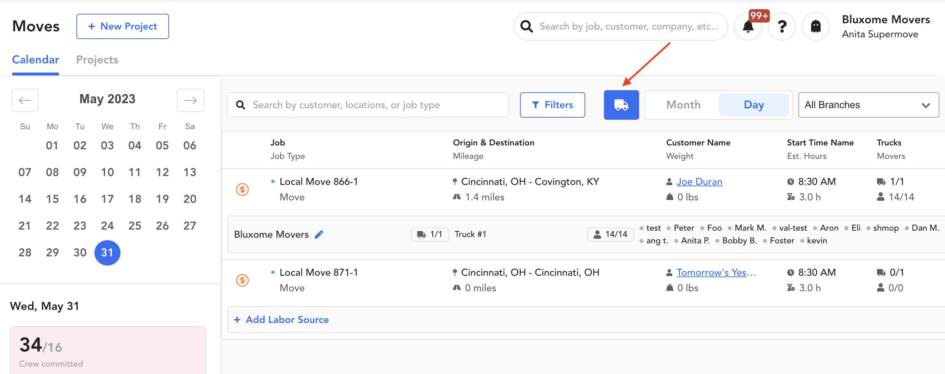Click Add Labor Source

click(287, 319)
